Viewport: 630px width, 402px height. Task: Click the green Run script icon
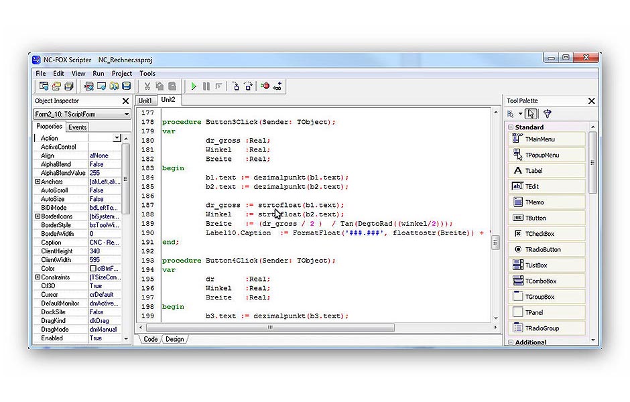(x=194, y=86)
